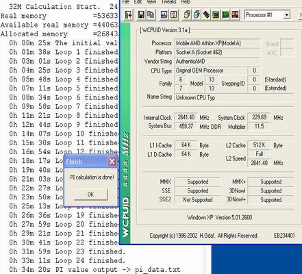
Task: Open the Edit menu
Action: coord(138,2)
